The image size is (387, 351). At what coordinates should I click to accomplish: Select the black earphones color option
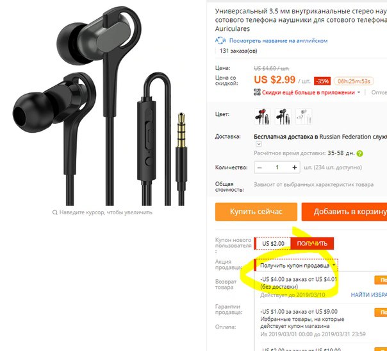tap(283, 116)
